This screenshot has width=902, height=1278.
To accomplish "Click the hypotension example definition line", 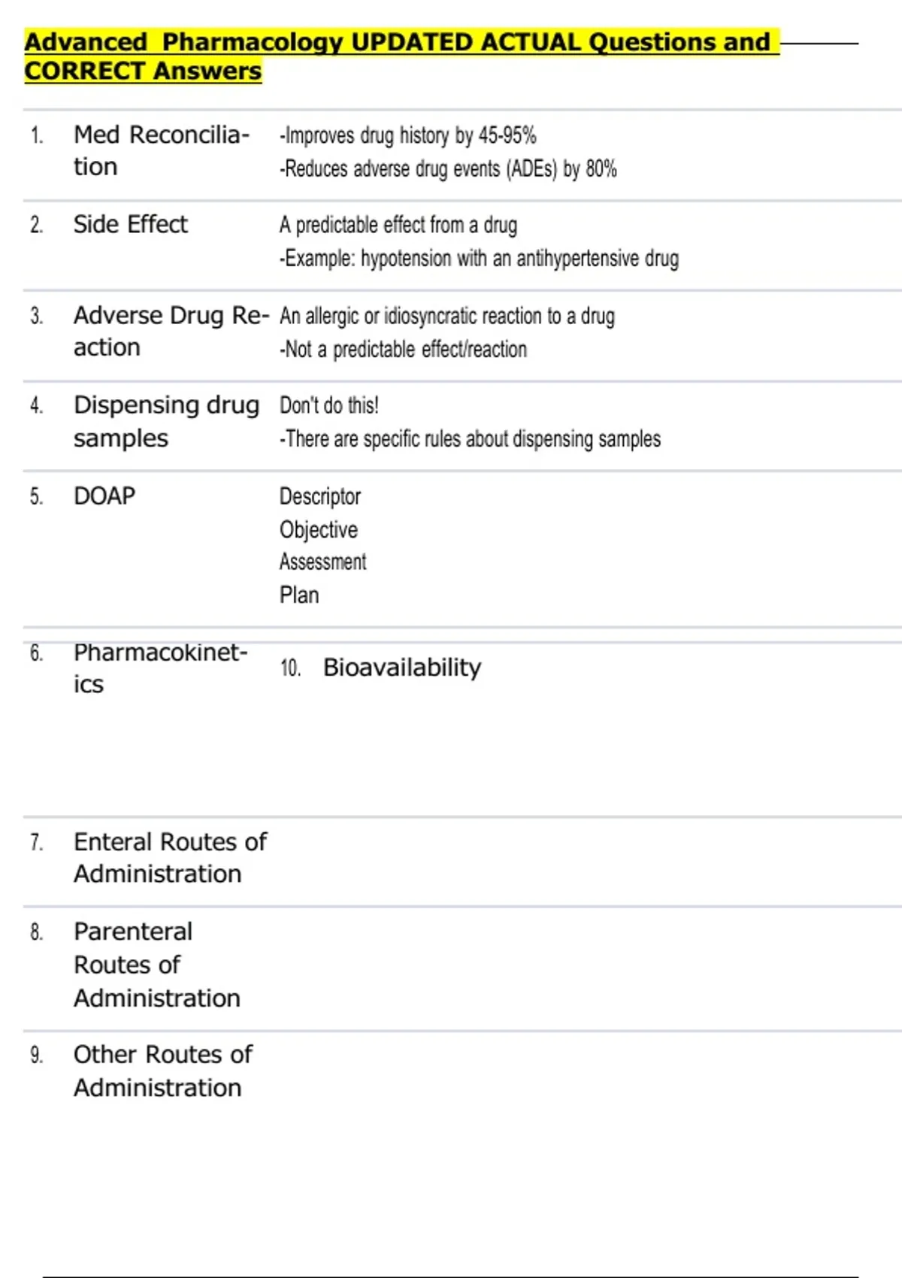I will (480, 258).
